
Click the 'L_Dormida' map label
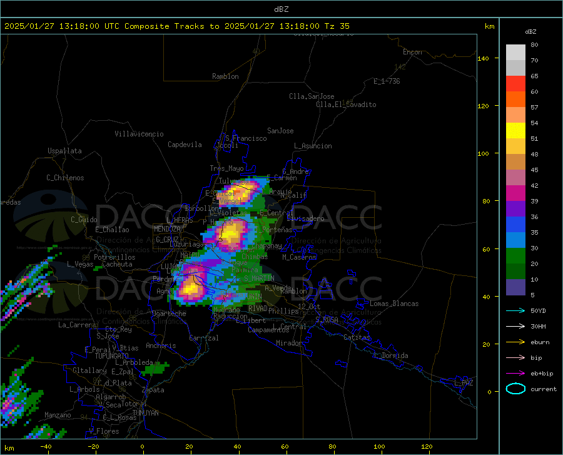(391, 355)
